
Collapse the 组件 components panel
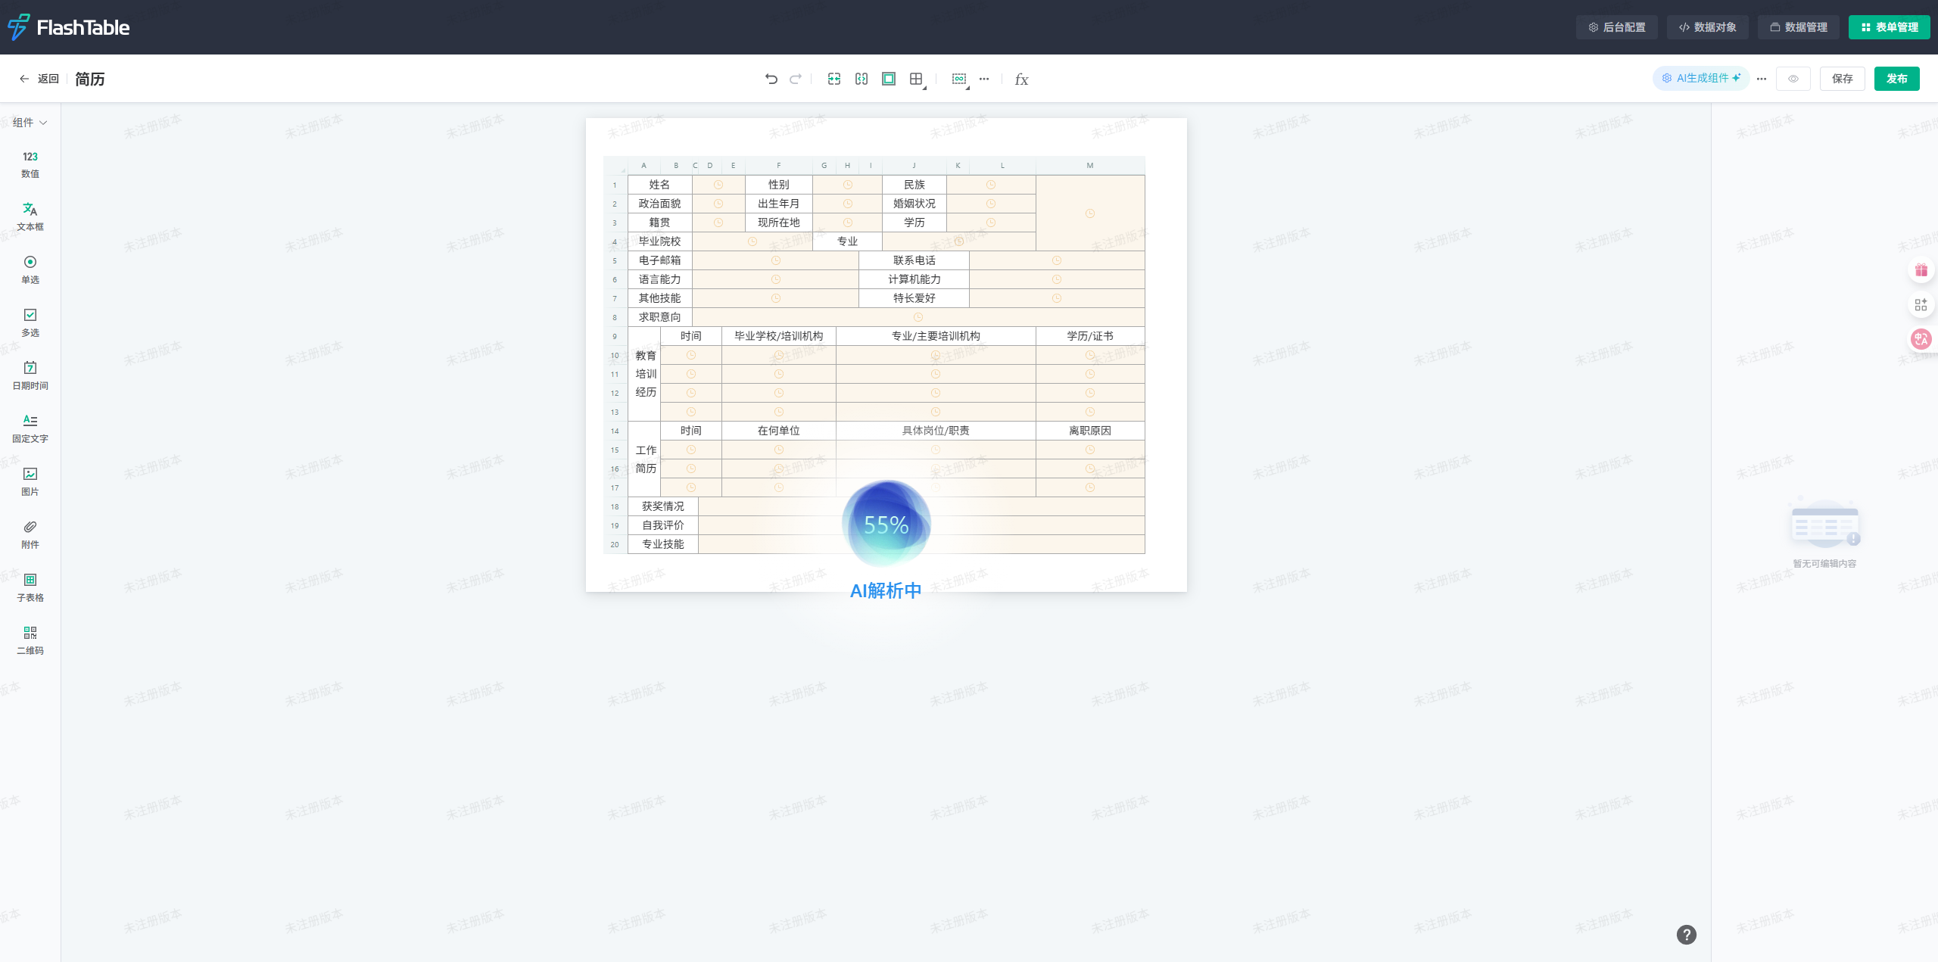point(30,123)
